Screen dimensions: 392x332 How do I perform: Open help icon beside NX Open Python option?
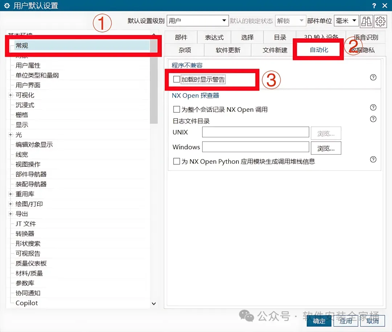373,160
